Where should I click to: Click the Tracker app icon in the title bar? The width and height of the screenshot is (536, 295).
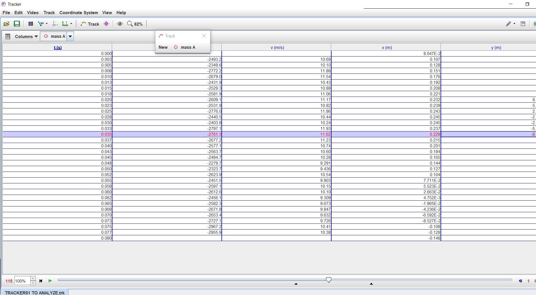coord(3,4)
